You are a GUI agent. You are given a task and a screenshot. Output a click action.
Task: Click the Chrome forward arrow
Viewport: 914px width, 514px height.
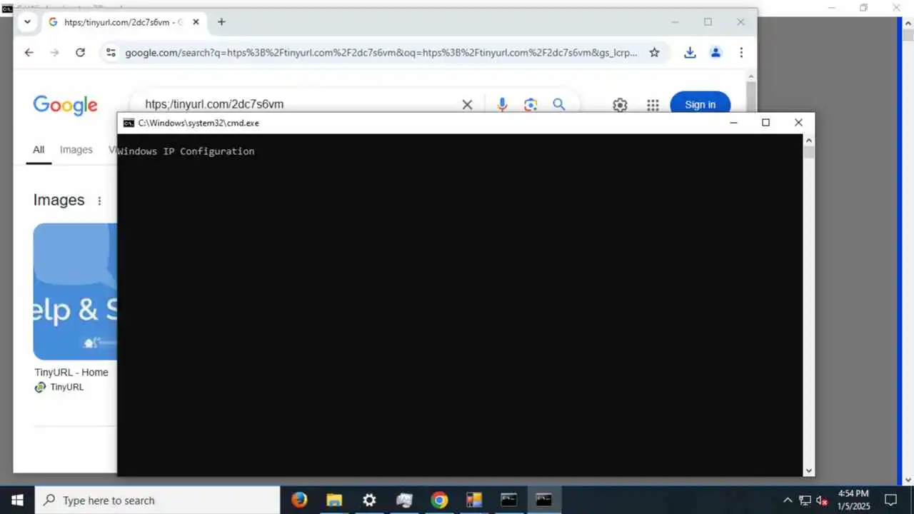[x=54, y=53]
